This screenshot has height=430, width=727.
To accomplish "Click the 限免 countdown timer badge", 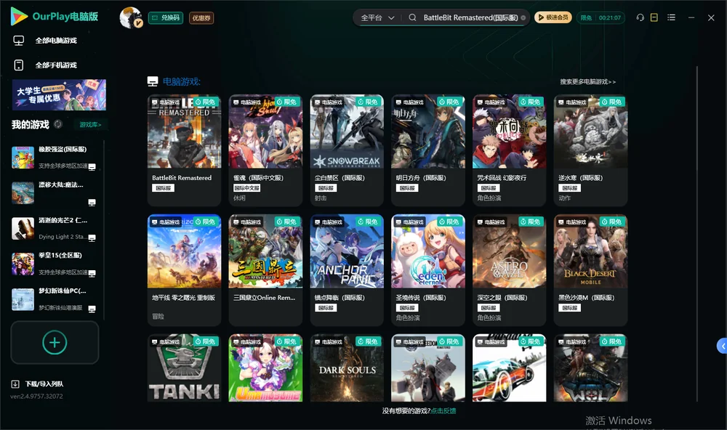I will 601,17.
